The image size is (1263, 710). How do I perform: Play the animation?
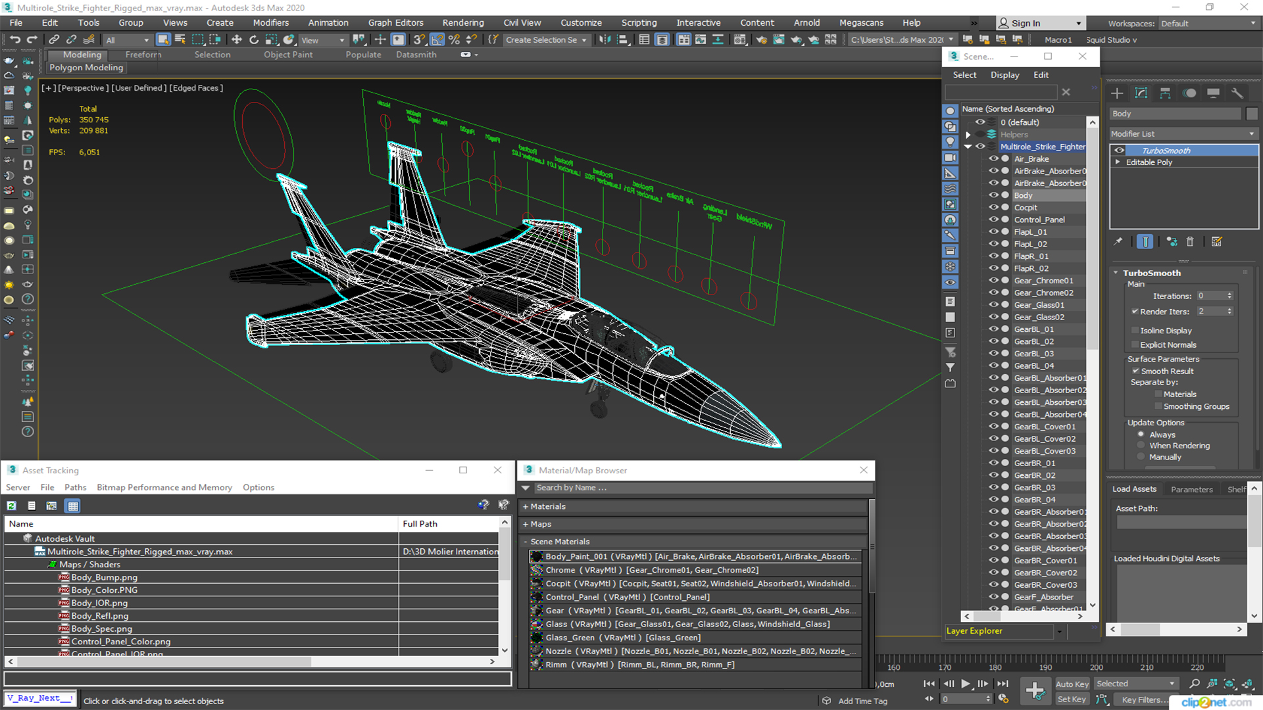point(965,684)
